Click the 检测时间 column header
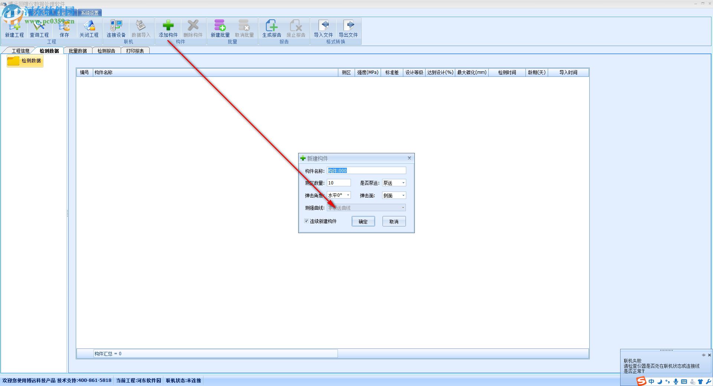The height and width of the screenshot is (386, 713). [x=507, y=72]
